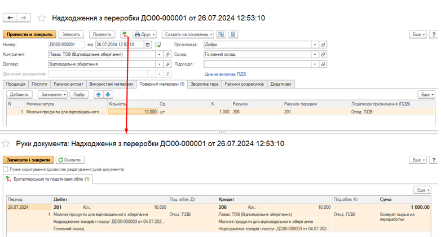Click the back navigation arrow
The height and width of the screenshot is (237, 441).
[10, 19]
